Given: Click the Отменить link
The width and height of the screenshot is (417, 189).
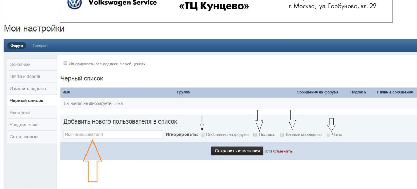Looking at the screenshot, I should tap(283, 151).
